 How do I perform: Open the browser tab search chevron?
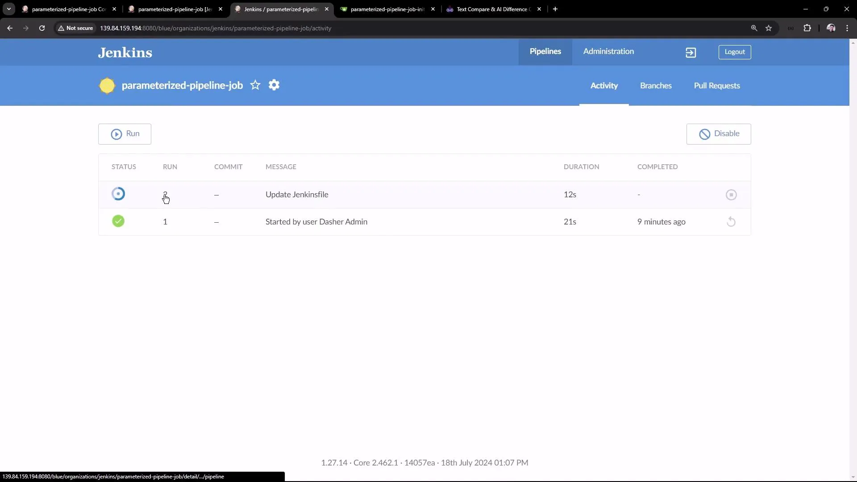[8, 9]
